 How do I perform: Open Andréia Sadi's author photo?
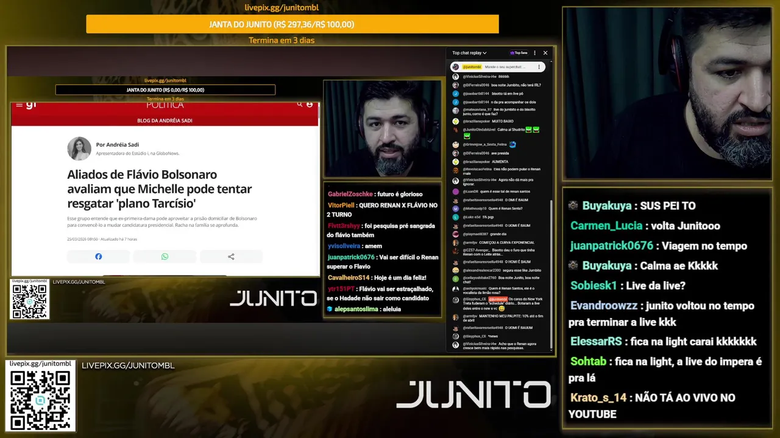click(79, 149)
